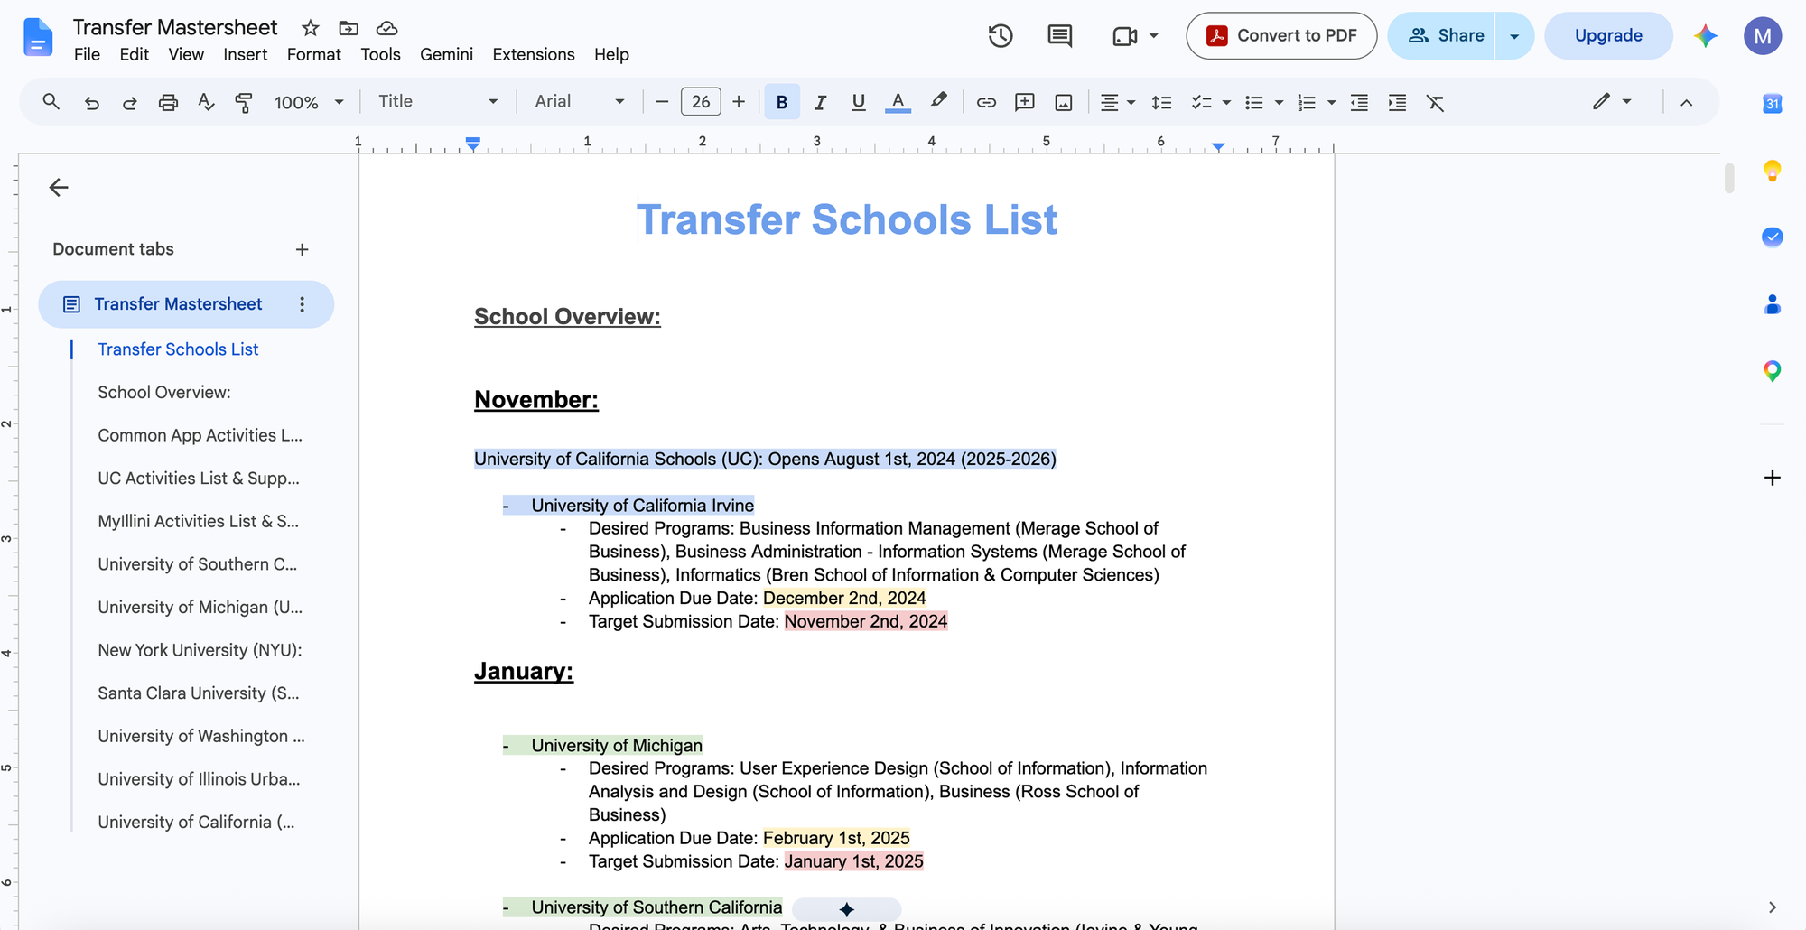1806x930 pixels.
Task: Open the Extensions menu
Action: pyautogui.click(x=533, y=54)
